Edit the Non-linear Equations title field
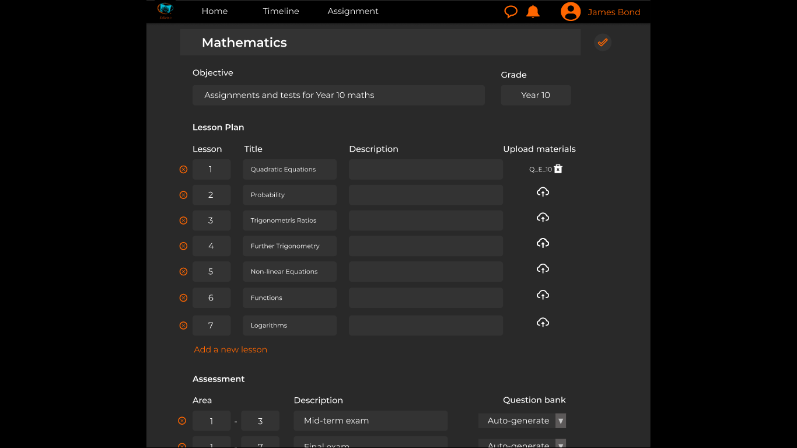The width and height of the screenshot is (797, 448). click(x=290, y=272)
